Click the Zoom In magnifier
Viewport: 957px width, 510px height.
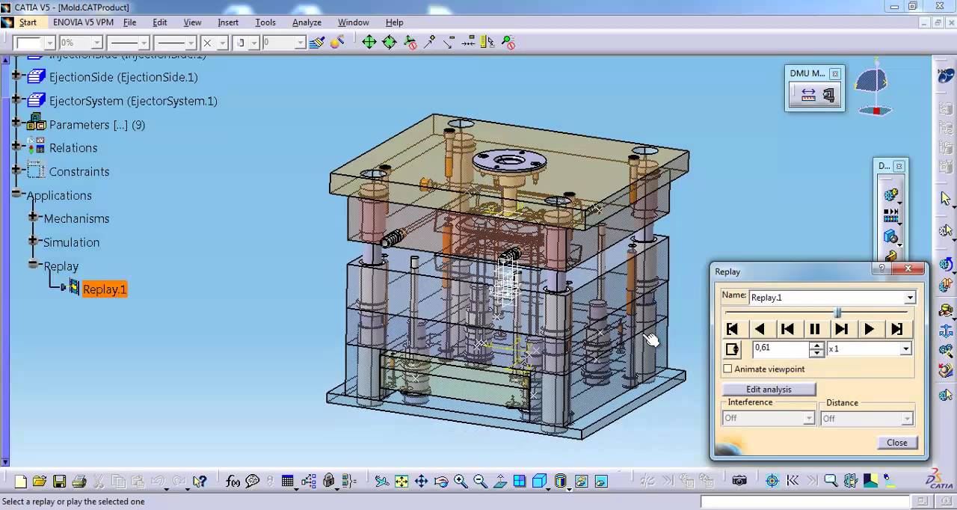pos(461,482)
